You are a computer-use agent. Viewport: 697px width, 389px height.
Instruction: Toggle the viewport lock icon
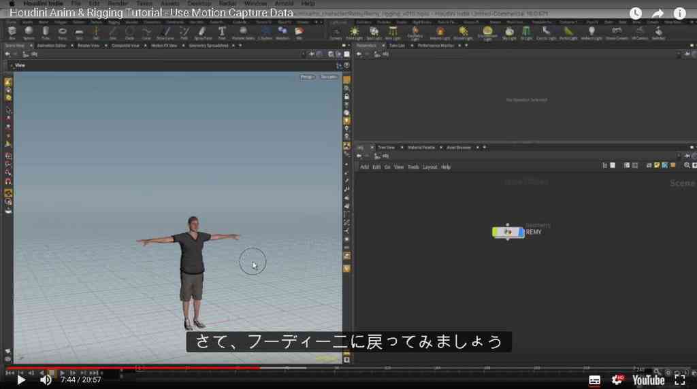(x=346, y=97)
